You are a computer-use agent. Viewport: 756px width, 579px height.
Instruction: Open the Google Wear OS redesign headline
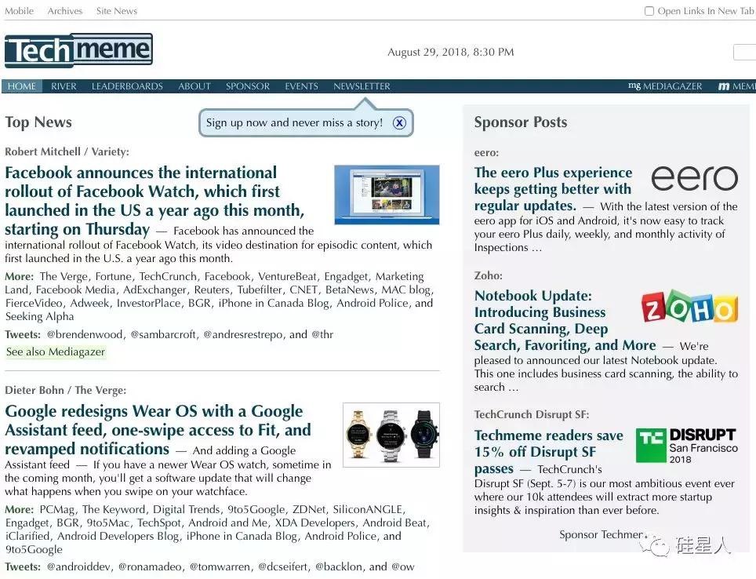tap(158, 430)
